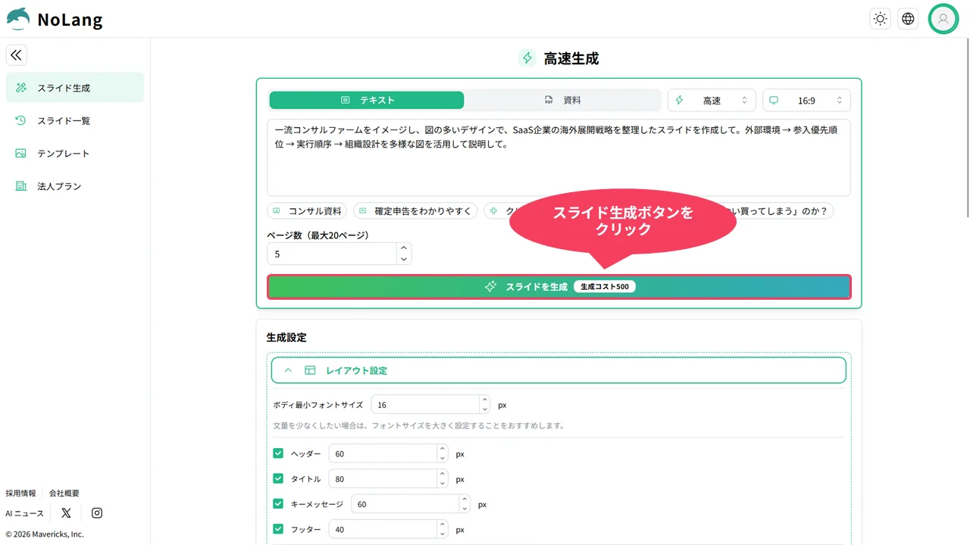Screen dimensions: 970x545
Task: Open スライド生成 in sidebar
Action: (75, 88)
